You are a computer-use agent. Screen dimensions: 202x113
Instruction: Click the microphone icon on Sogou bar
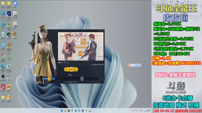coord(135,65)
